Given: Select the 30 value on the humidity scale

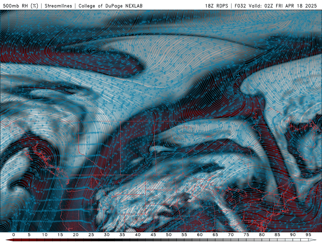Looking at the screenshot, I should point(107,235).
